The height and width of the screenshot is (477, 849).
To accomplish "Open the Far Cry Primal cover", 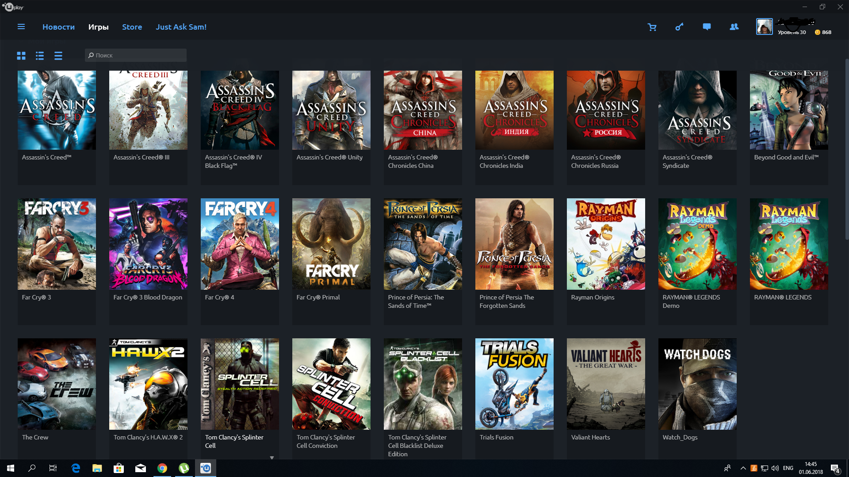I will coord(331,244).
